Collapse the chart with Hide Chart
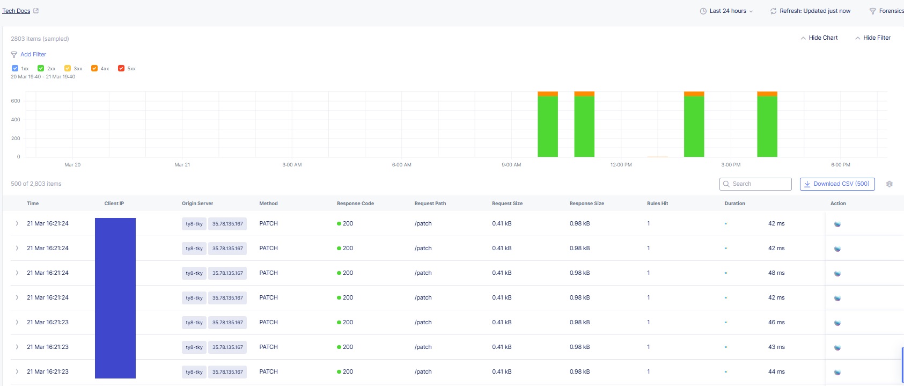Image resolution: width=904 pixels, height=386 pixels. 819,38
